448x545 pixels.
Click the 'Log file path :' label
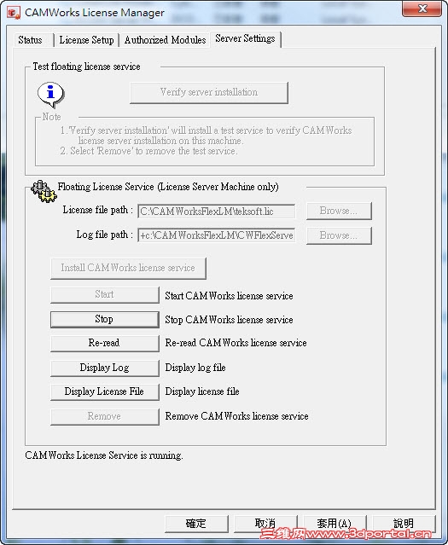pos(105,235)
